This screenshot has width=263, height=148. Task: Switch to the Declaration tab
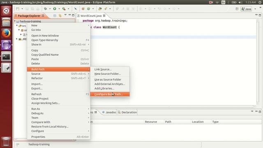pyautogui.click(x=127, y=112)
